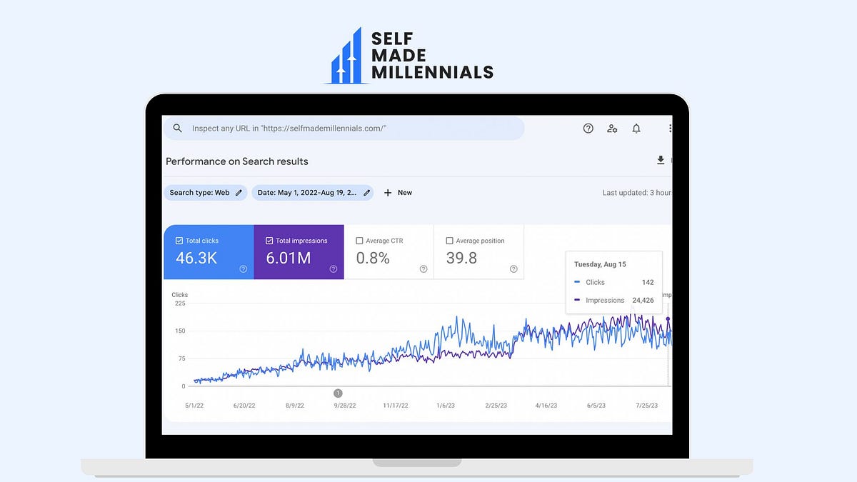Click the 0.8% average CTR value
The image size is (857, 482).
373,258
